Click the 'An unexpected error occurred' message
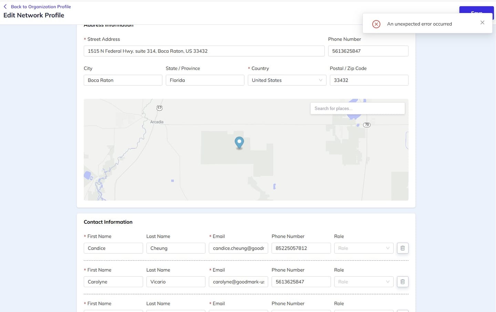 tap(420, 24)
